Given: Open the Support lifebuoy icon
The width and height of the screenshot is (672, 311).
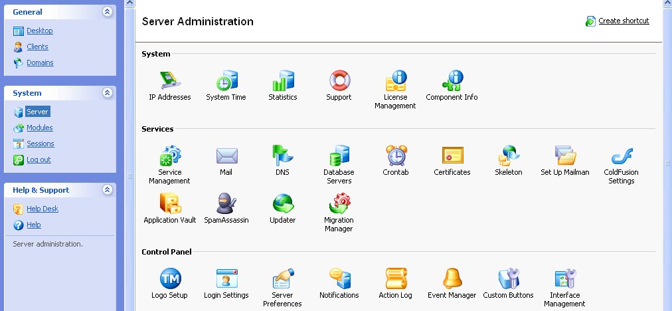Looking at the screenshot, I should (x=339, y=81).
